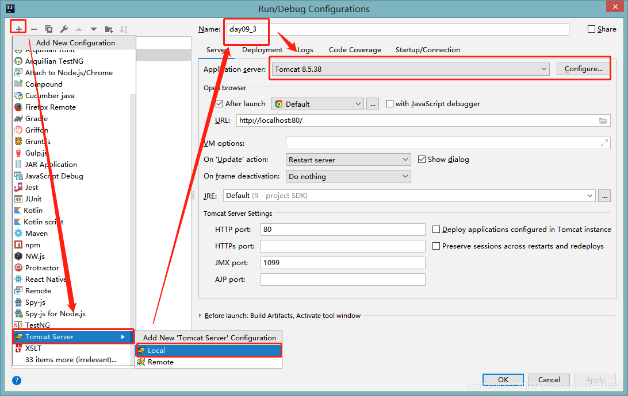628x396 pixels.
Task: Toggle the After launch checkbox
Action: tap(219, 104)
